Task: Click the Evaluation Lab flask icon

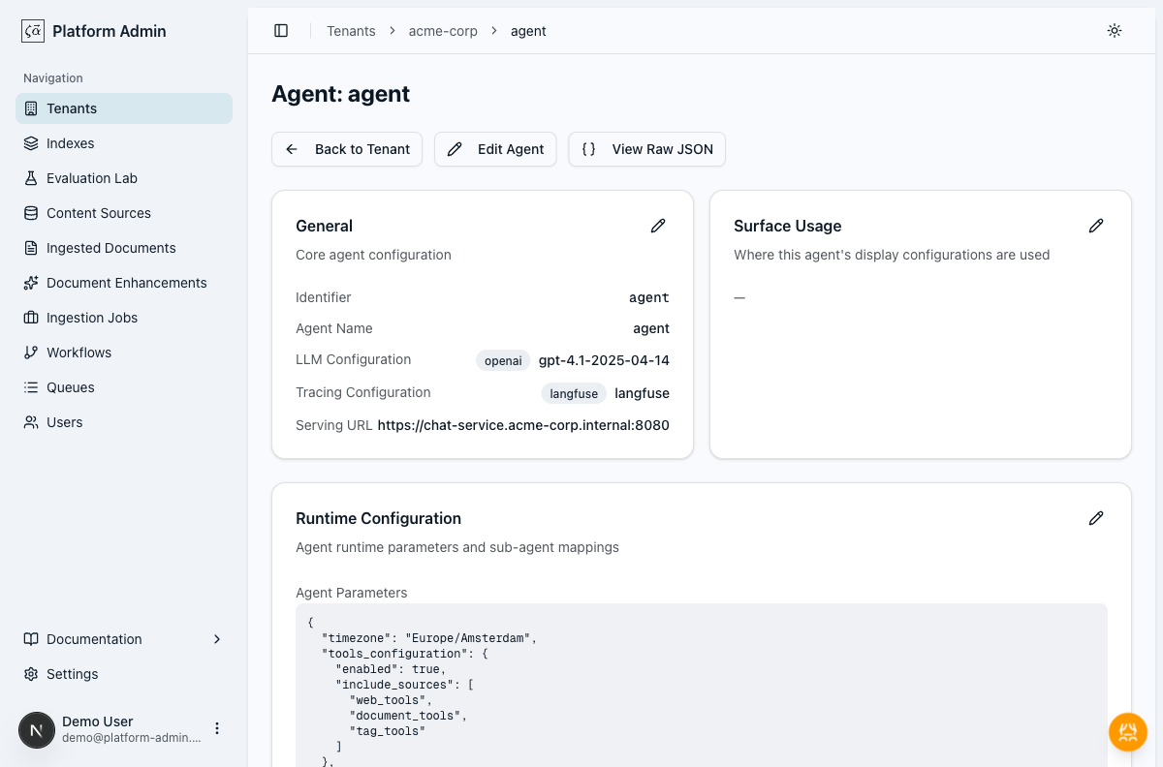Action: [31, 178]
